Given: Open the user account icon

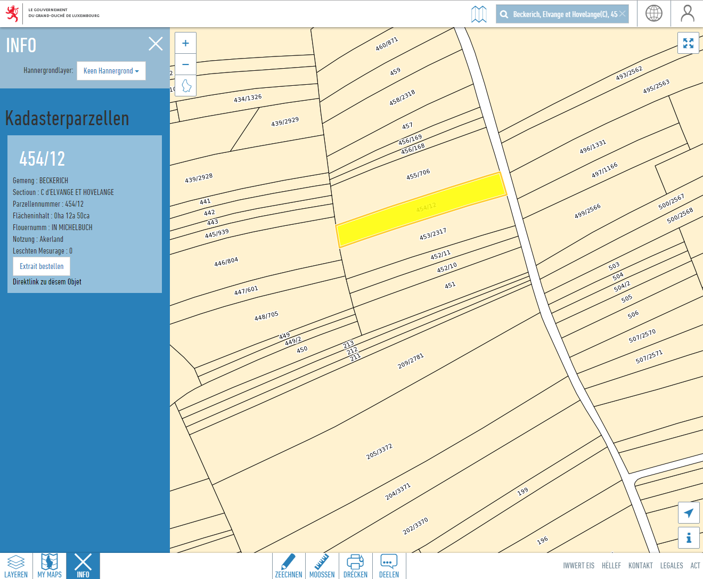Looking at the screenshot, I should coord(687,13).
